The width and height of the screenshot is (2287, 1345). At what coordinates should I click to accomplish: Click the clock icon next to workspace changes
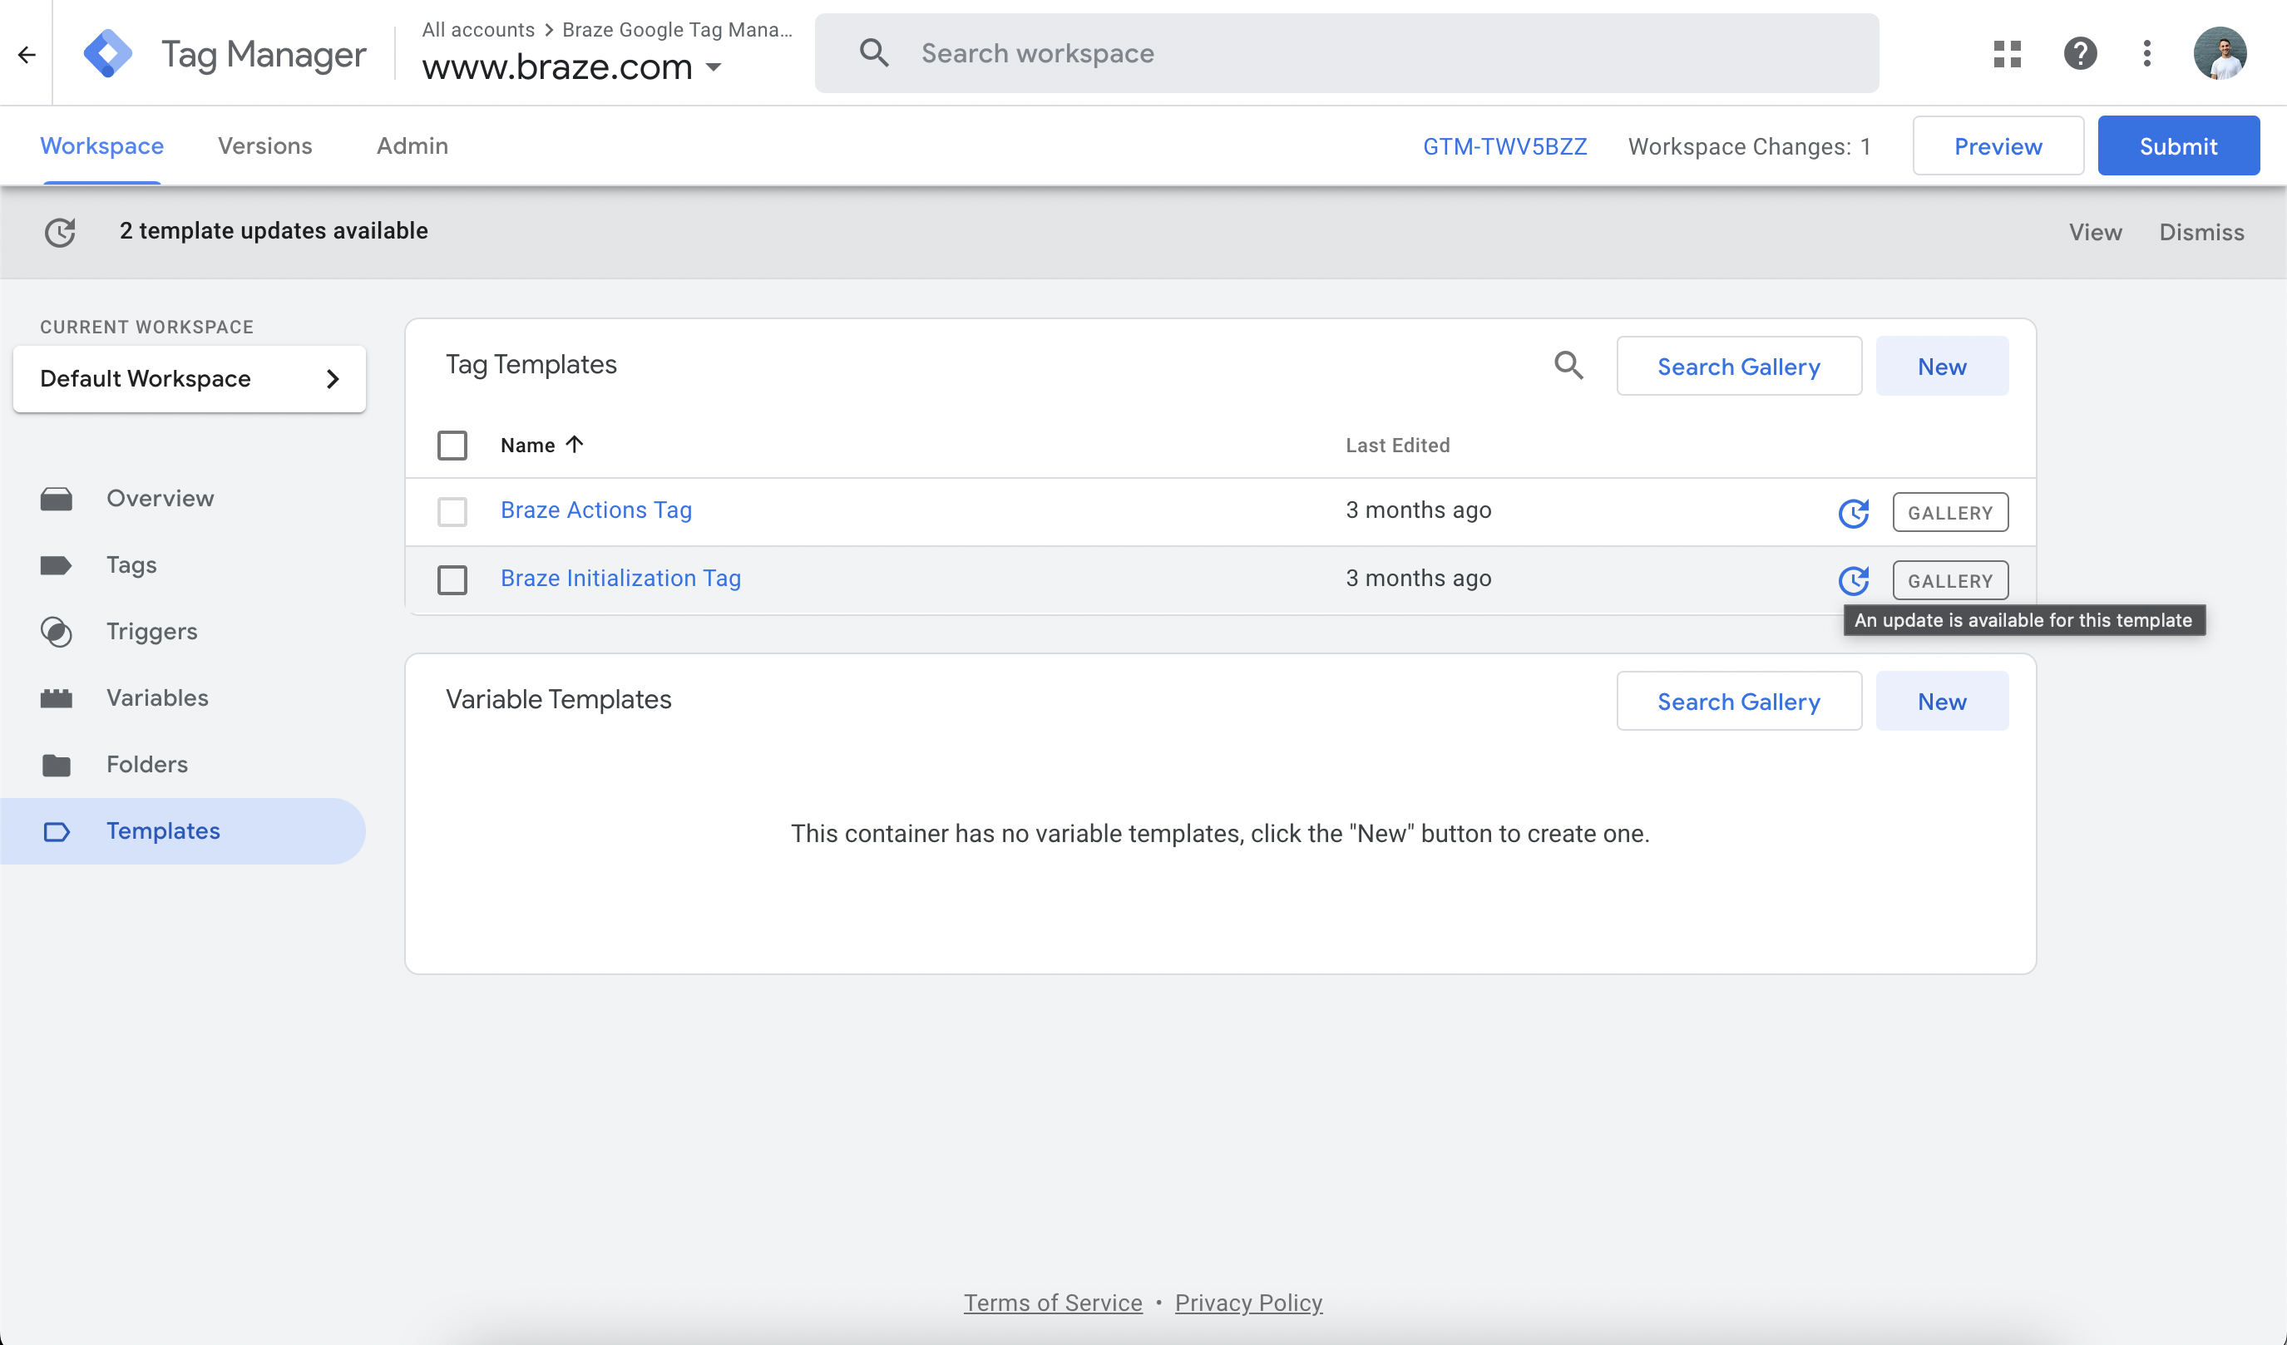57,230
